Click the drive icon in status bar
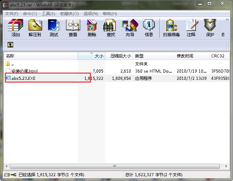 (7, 175)
